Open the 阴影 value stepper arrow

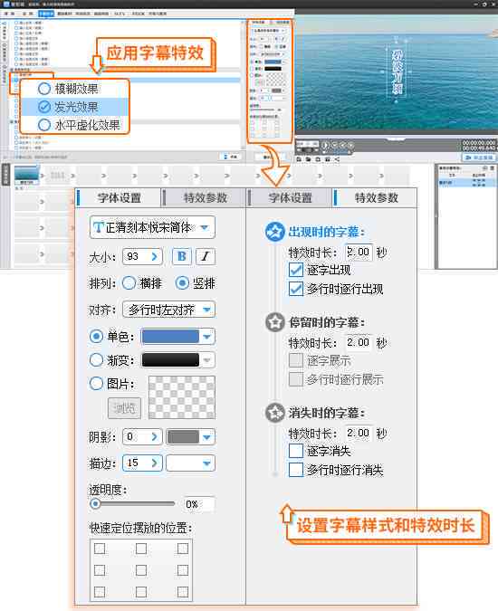[154, 436]
